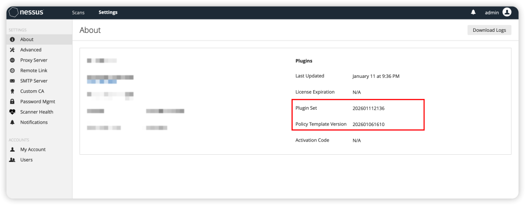
Task: Open Remote Link settings
Action: tap(39, 71)
